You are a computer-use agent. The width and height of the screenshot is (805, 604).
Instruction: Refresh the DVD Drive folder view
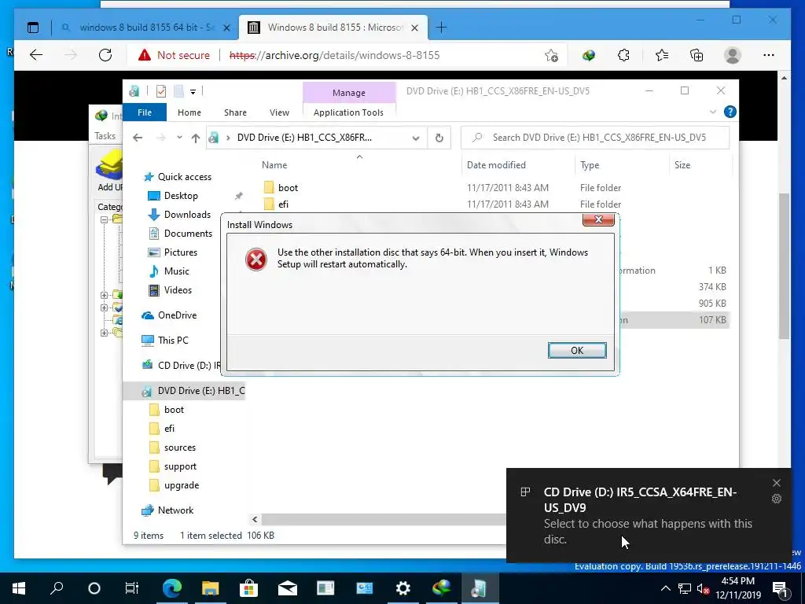439,138
